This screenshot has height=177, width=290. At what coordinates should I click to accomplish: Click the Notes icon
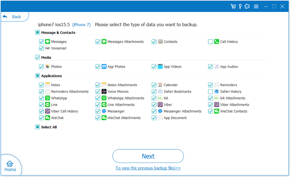pyautogui.click(x=48, y=85)
